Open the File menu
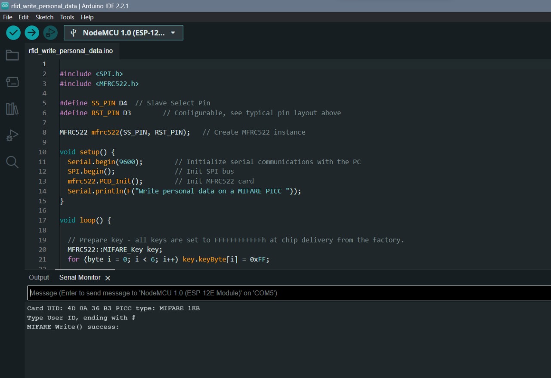The width and height of the screenshot is (551, 378). (8, 17)
